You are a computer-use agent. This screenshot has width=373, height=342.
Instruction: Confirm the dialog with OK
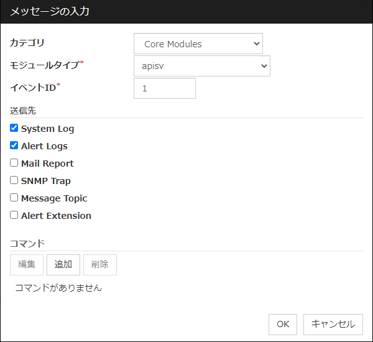[x=283, y=324]
